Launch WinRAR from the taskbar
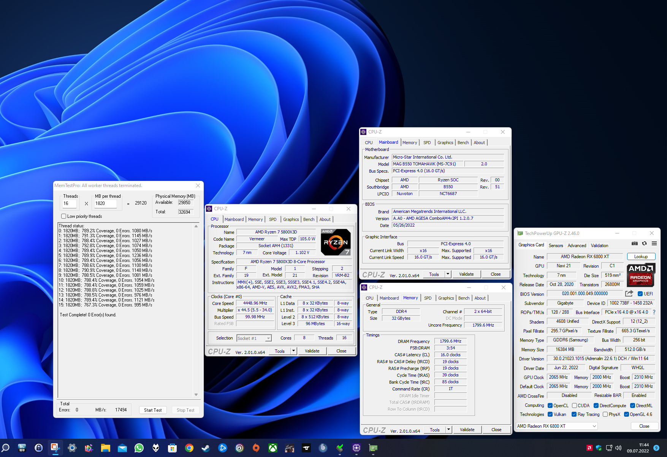The image size is (667, 457). (x=89, y=448)
